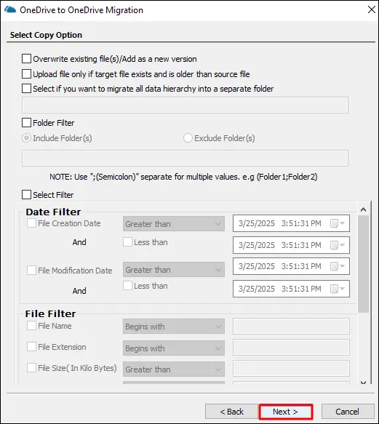Click the Select Copy Option heading
The image size is (379, 424).
tap(46, 35)
